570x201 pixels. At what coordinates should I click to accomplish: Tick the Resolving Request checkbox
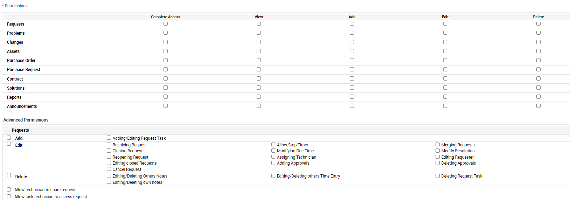[x=109, y=145]
